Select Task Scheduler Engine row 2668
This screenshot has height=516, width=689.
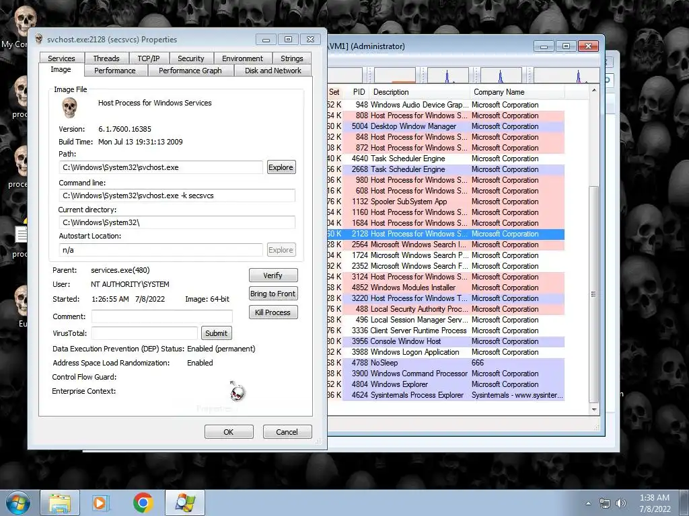[446, 169]
